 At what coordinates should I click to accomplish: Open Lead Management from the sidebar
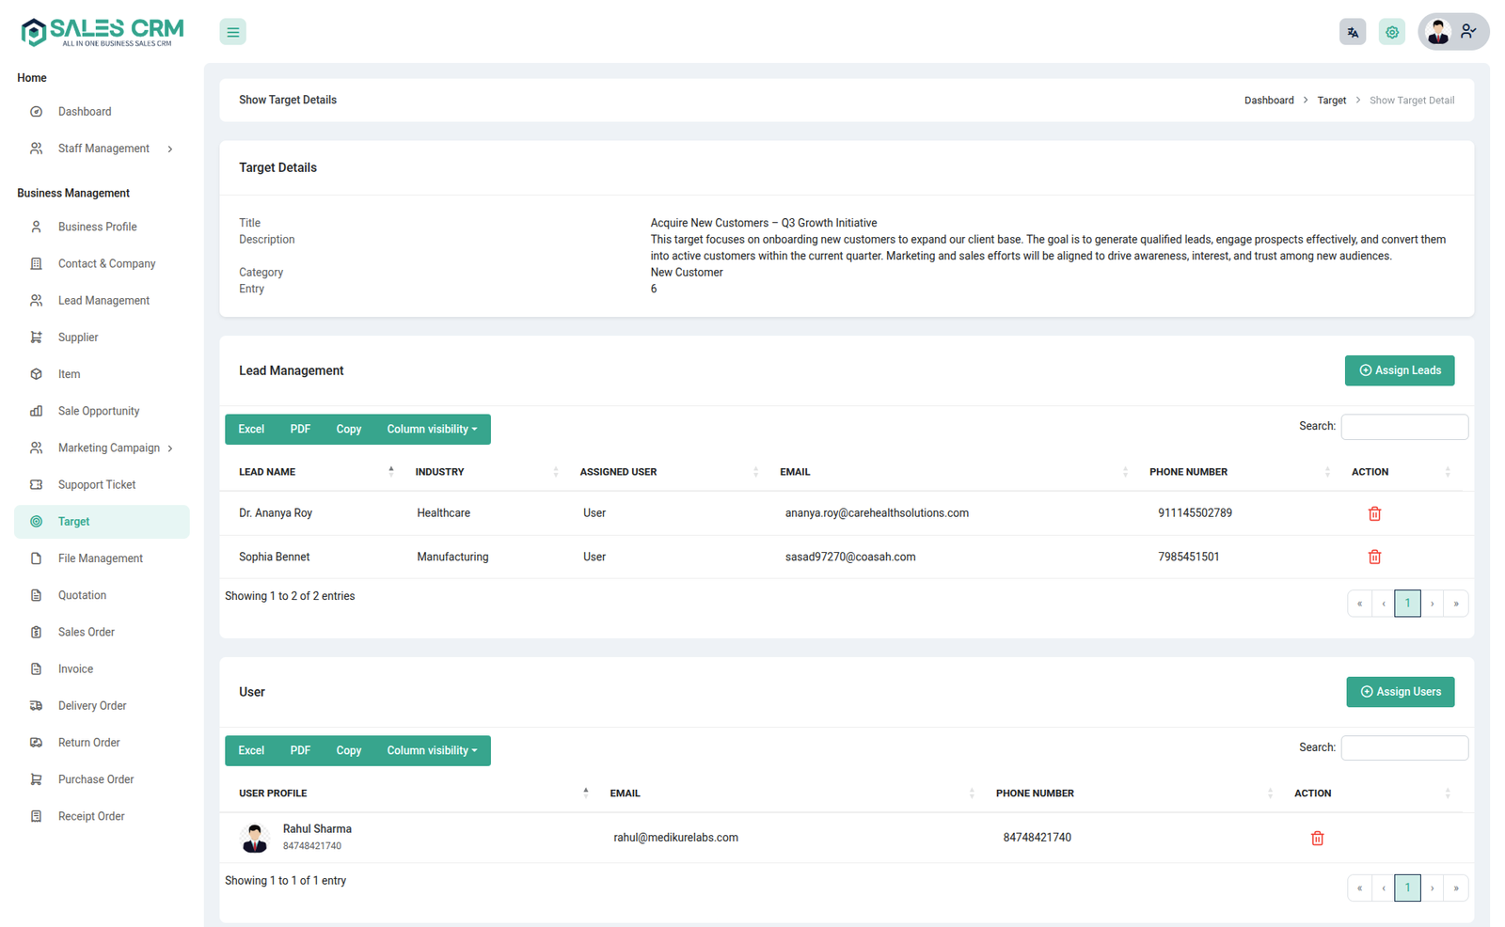click(x=103, y=301)
